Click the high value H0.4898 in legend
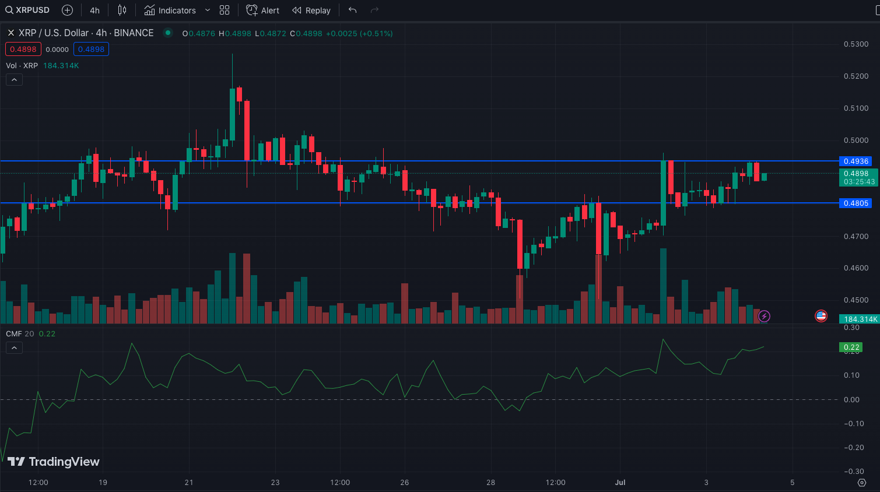 (235, 33)
